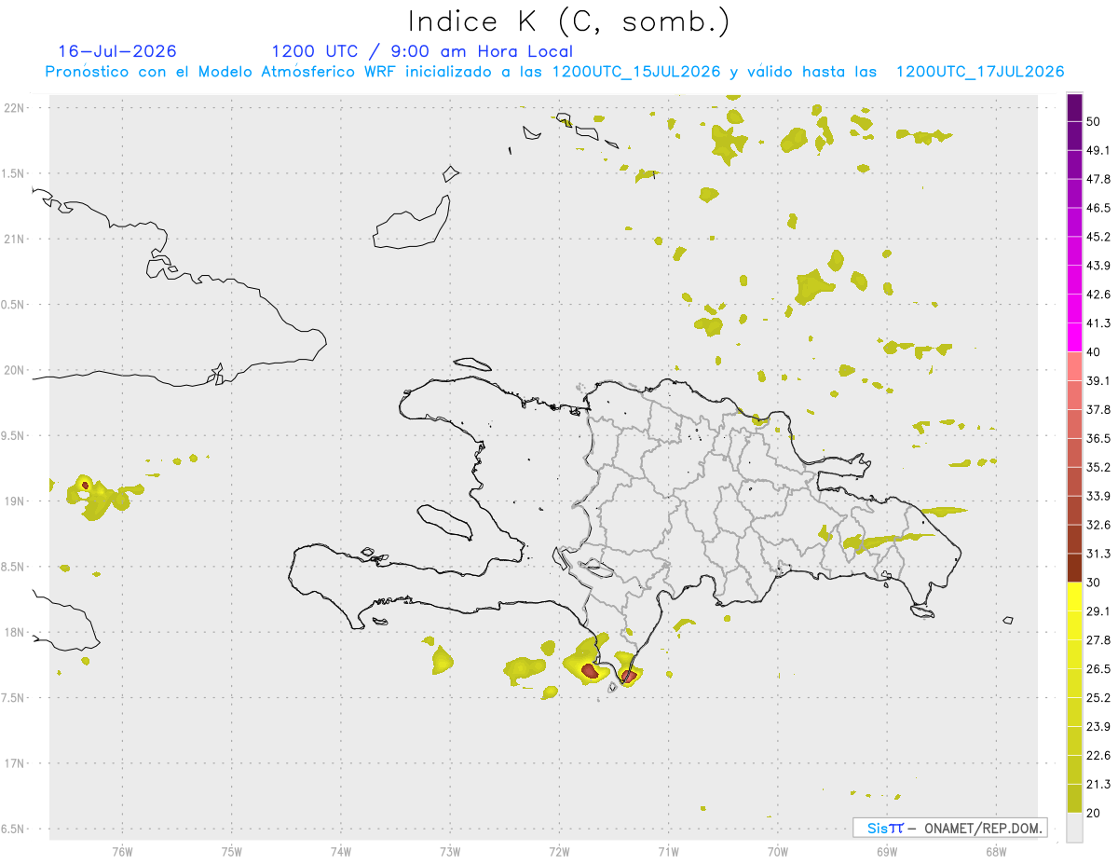Pick the swatch between 43.9 and 45.2
Viewport: 1118px width, 864px height.
pyautogui.click(x=1074, y=251)
